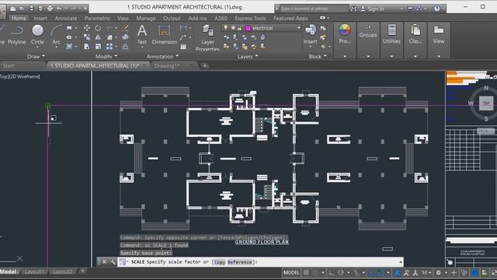Open the Parametric ribbon tab

(97, 19)
